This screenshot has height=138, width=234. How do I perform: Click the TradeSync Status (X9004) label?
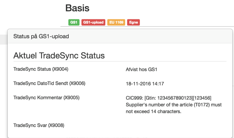41,69
